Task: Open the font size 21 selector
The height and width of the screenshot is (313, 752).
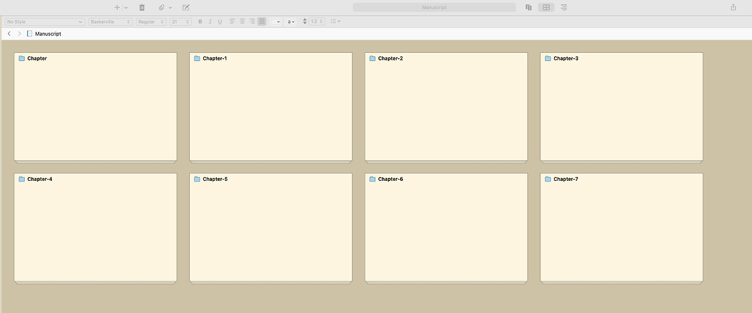Action: point(180,22)
